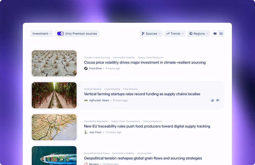Select the Vertical Farming tag
The image size is (255, 165).
[93, 89]
